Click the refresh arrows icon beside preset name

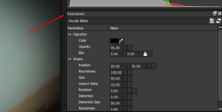pos(219,21)
